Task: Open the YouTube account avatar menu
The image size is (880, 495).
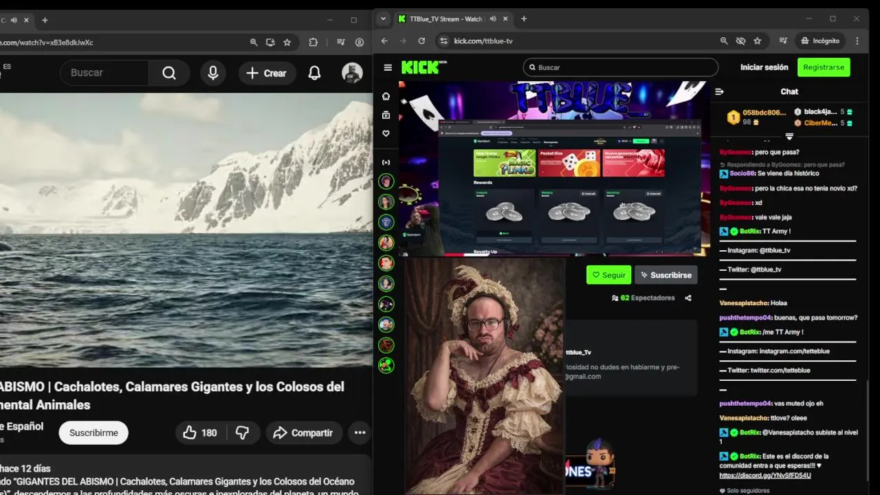Action: 352,73
